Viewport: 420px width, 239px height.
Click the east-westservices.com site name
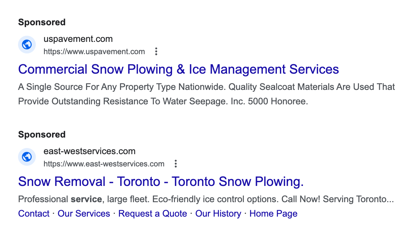click(89, 151)
